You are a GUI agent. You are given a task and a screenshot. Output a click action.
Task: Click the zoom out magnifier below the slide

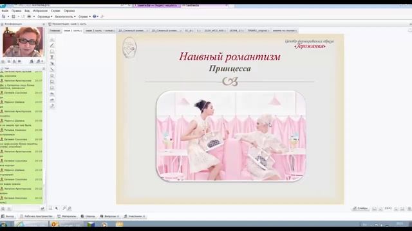[x=70, y=209]
